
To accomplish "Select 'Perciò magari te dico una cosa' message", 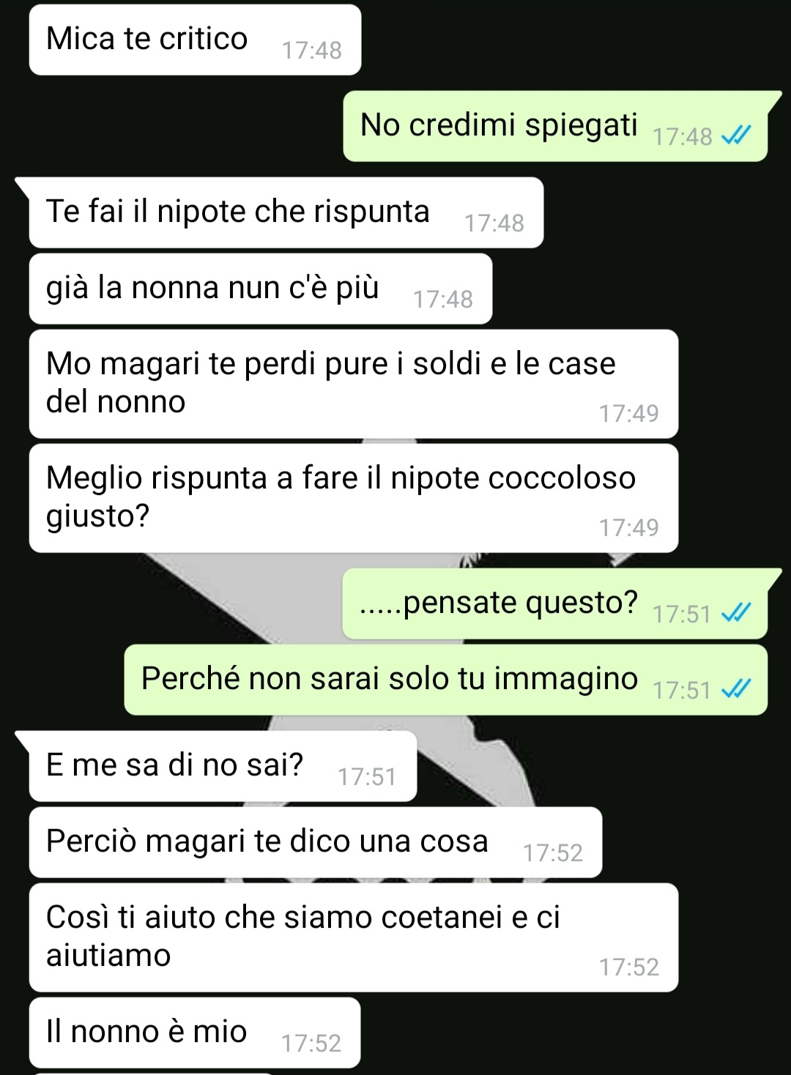I will coord(315,842).
